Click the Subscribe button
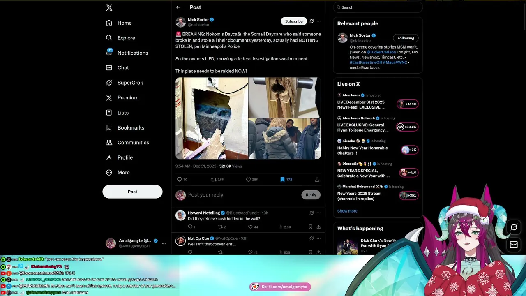 click(294, 21)
